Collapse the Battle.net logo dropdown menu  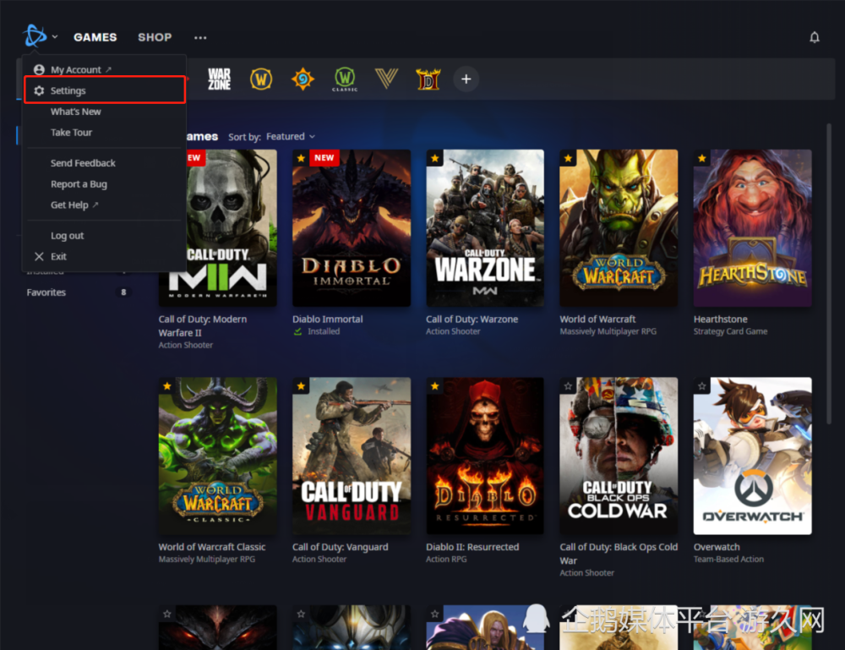pyautogui.click(x=41, y=36)
